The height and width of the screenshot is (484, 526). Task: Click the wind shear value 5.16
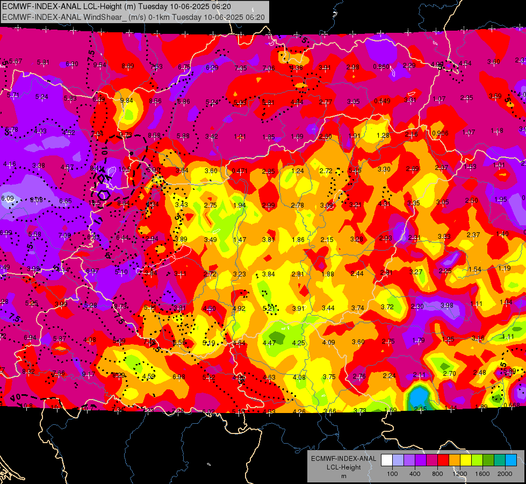pyautogui.click(x=355, y=170)
